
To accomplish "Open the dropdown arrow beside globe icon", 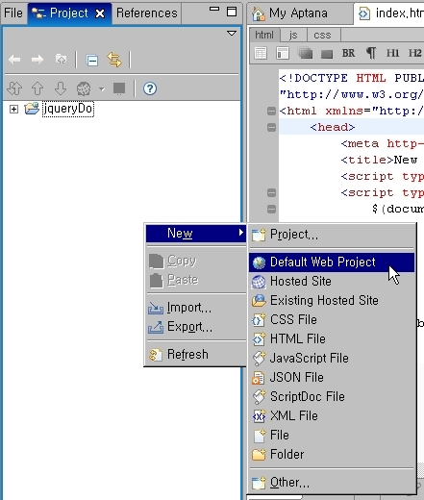I will [102, 89].
